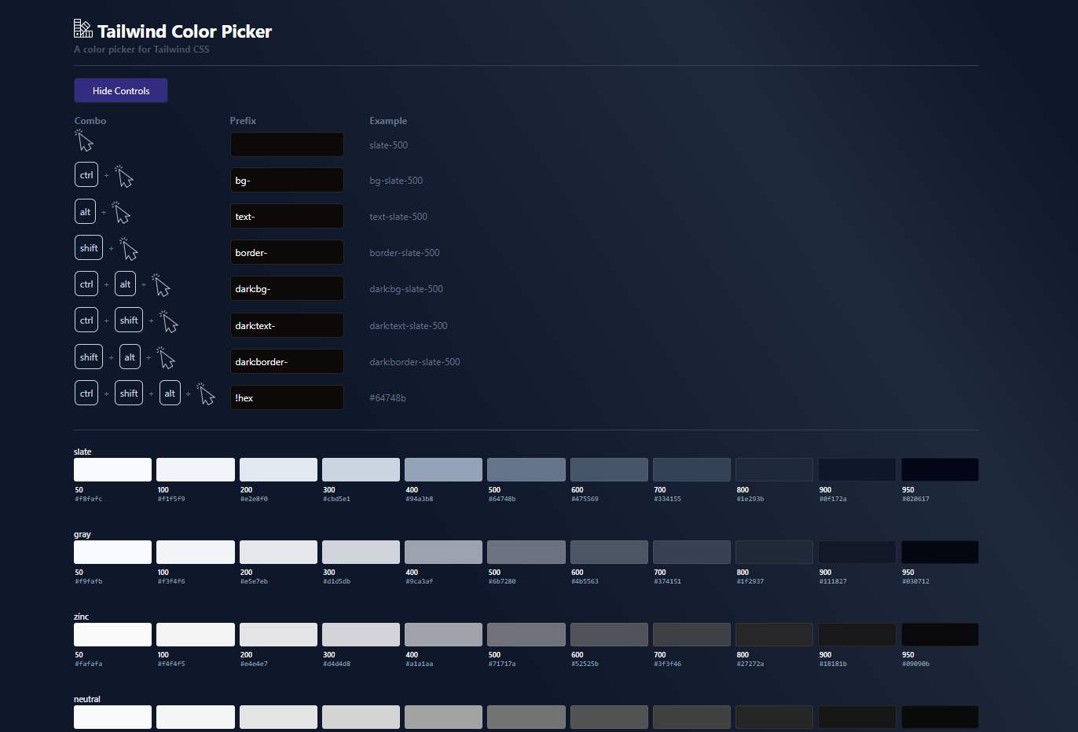Choose the zinc 950 swatch
1078x732 pixels.
pos(940,635)
